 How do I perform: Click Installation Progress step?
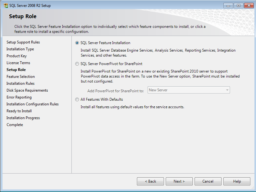coord(23,118)
